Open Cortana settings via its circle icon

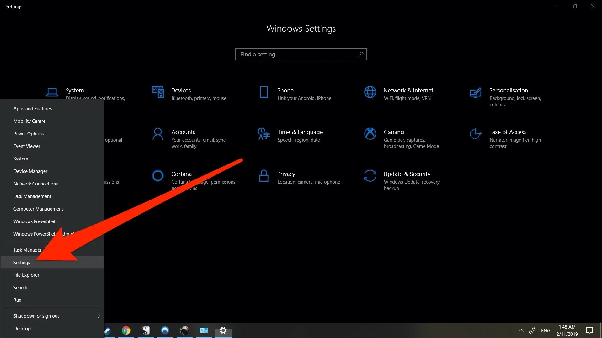point(158,176)
